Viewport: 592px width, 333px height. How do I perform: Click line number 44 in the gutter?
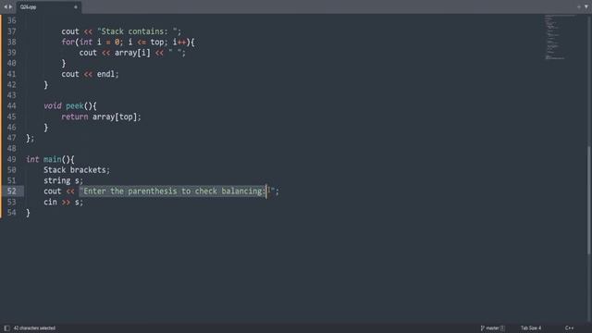point(12,105)
